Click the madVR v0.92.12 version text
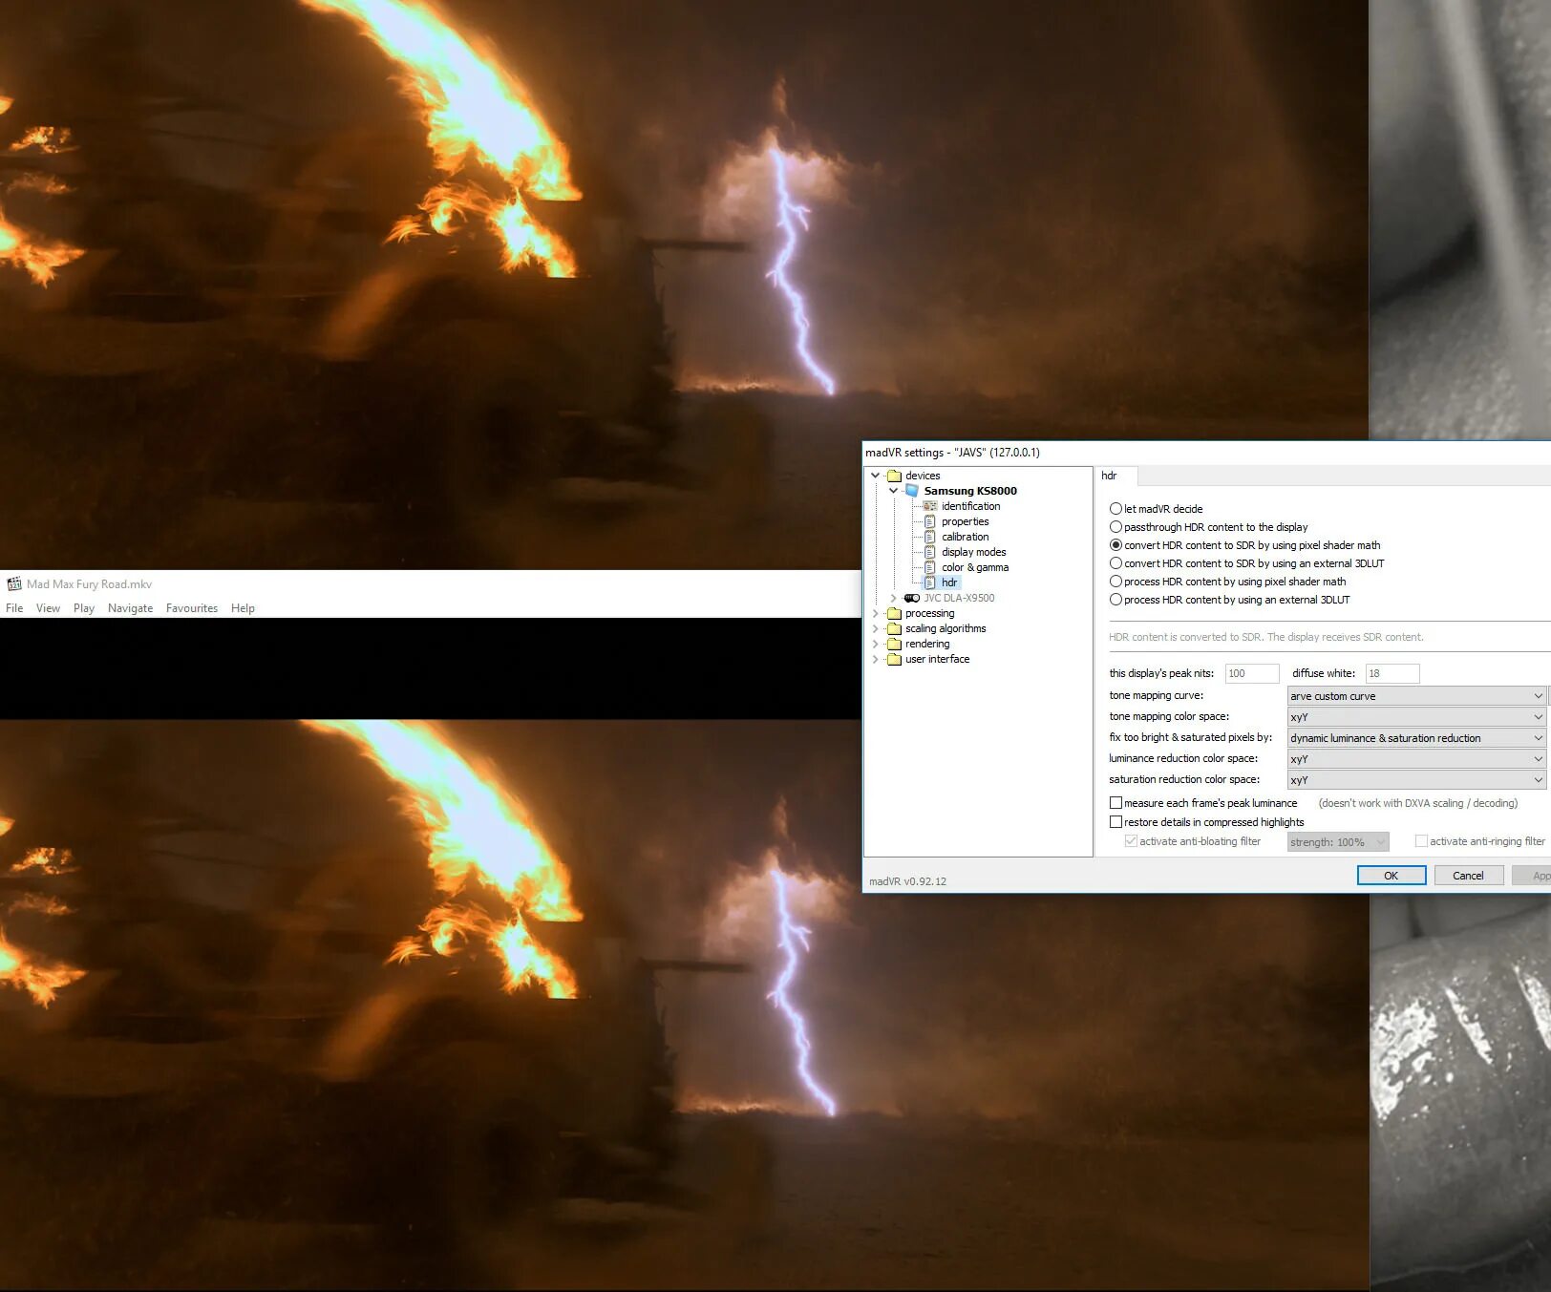 (907, 881)
